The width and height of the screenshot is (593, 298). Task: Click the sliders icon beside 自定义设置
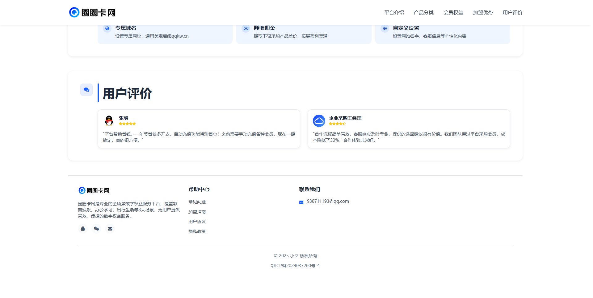click(x=385, y=28)
